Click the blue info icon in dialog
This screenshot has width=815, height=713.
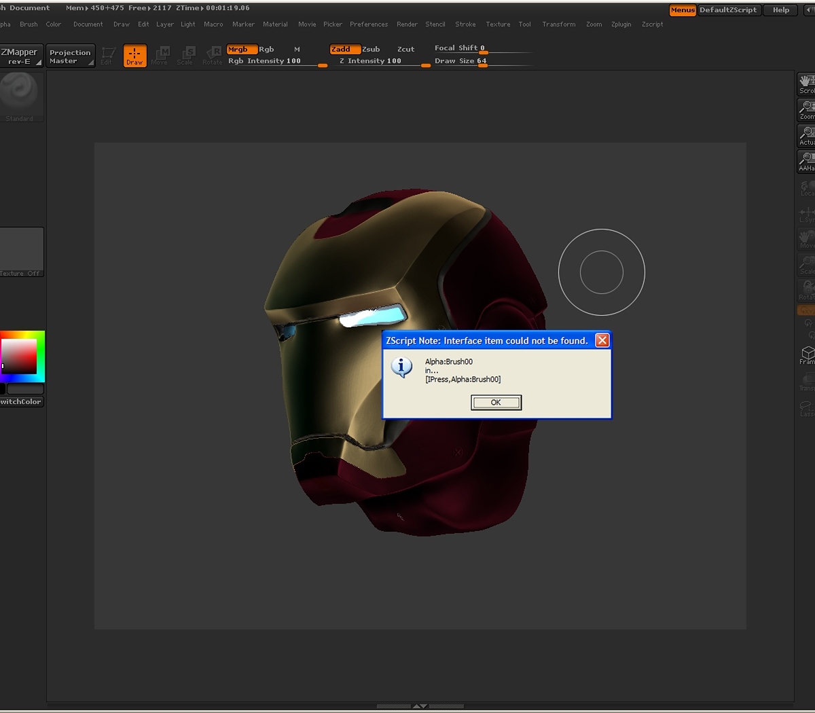(401, 367)
